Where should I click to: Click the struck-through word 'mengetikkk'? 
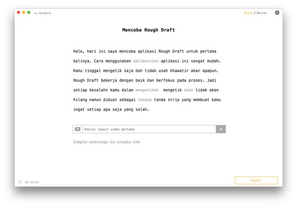147,90
